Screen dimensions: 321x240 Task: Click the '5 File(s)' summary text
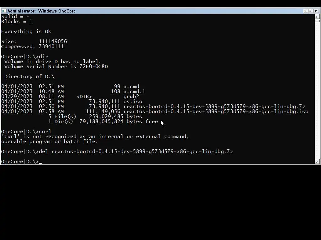62,117
